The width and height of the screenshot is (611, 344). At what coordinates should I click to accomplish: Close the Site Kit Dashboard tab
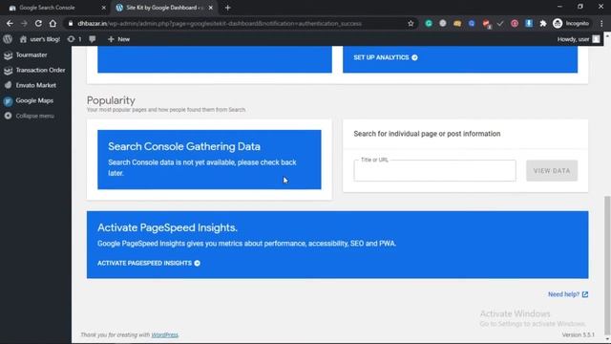211,8
